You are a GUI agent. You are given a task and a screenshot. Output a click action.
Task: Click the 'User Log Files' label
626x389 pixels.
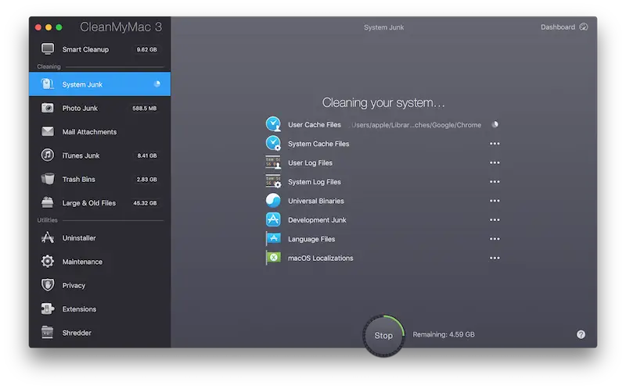point(310,162)
